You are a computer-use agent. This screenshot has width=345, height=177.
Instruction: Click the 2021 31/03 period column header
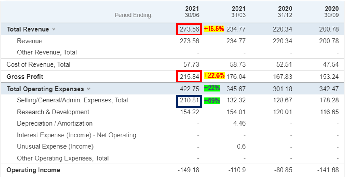point(238,12)
